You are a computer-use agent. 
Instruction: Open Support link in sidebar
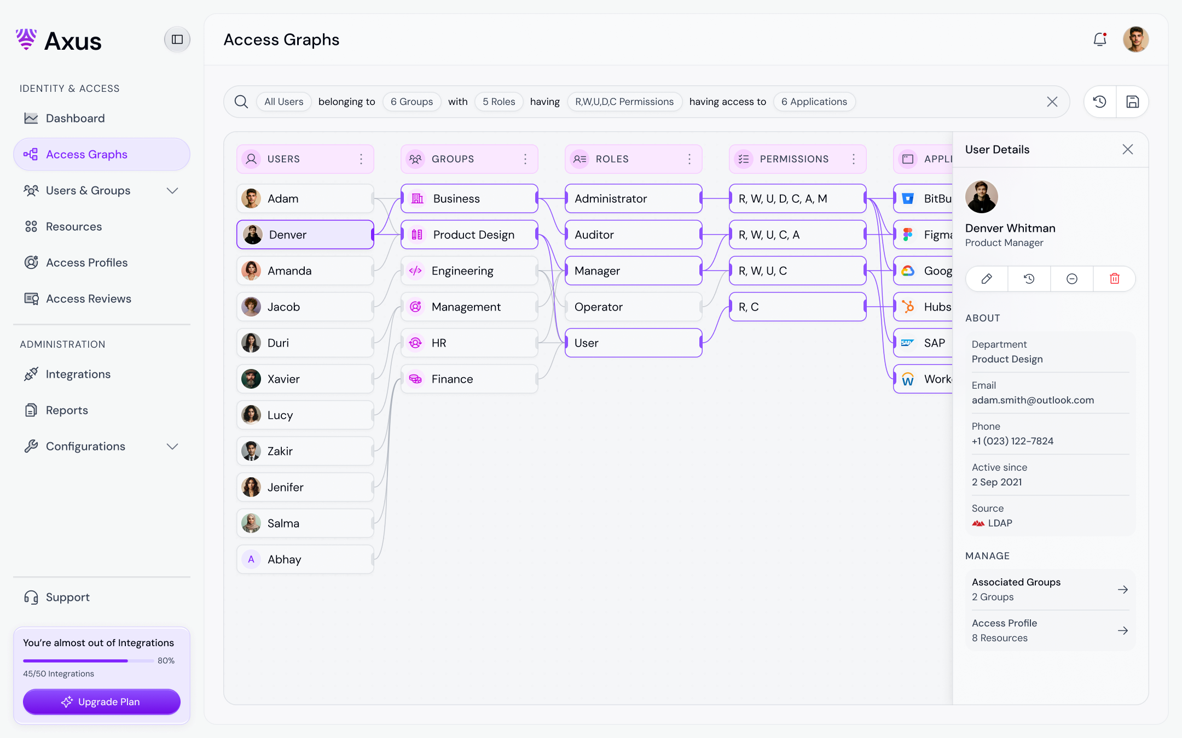(102, 597)
